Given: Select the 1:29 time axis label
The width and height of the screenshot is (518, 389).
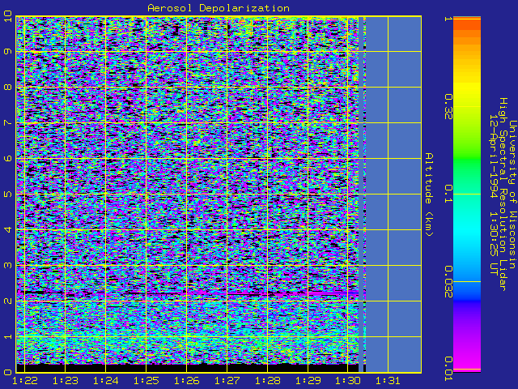Looking at the screenshot, I should pos(308,381).
